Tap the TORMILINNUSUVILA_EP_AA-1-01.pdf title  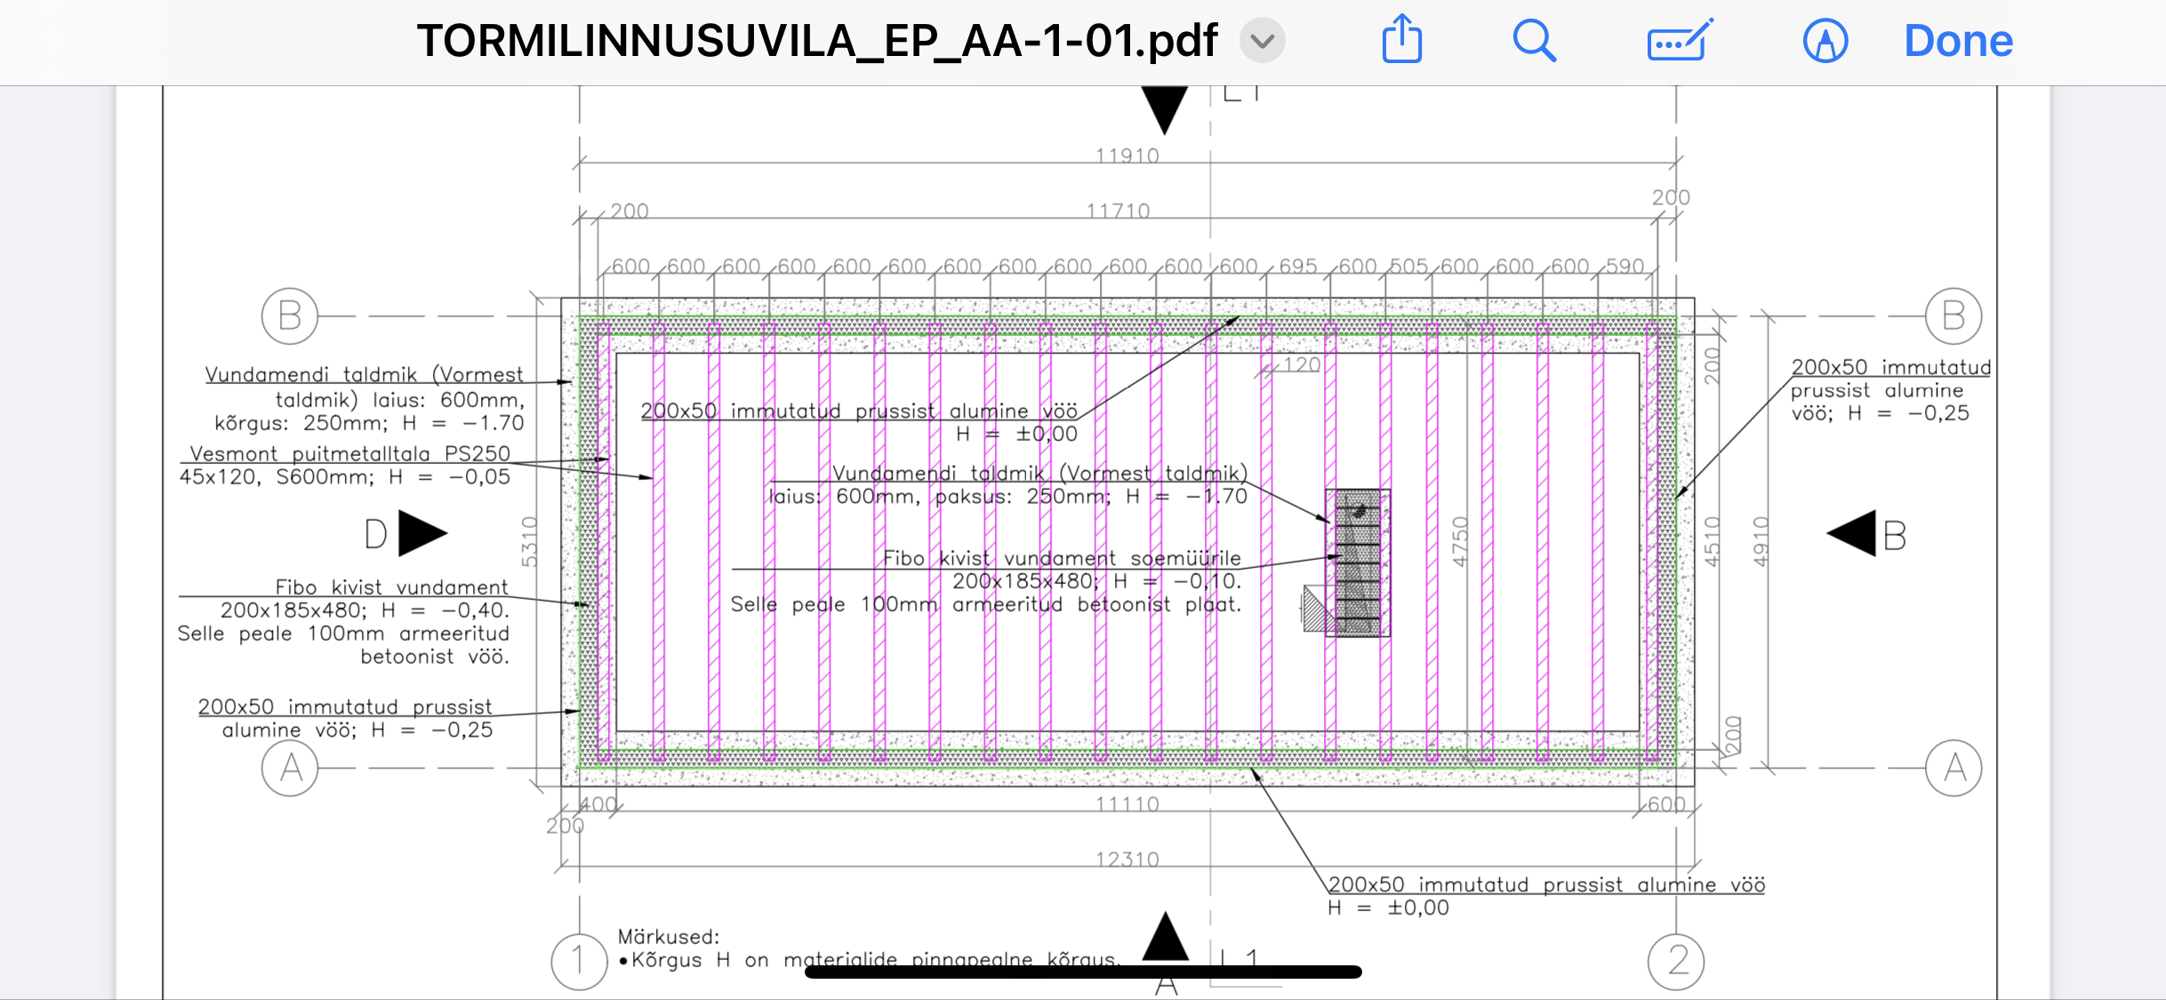816,41
